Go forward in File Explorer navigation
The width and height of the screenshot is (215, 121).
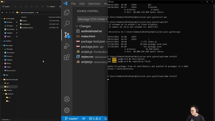[6, 12]
